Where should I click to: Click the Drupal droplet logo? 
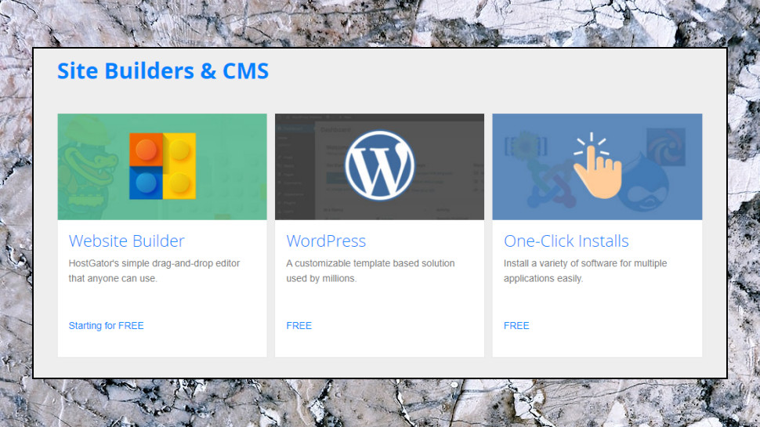(x=644, y=182)
